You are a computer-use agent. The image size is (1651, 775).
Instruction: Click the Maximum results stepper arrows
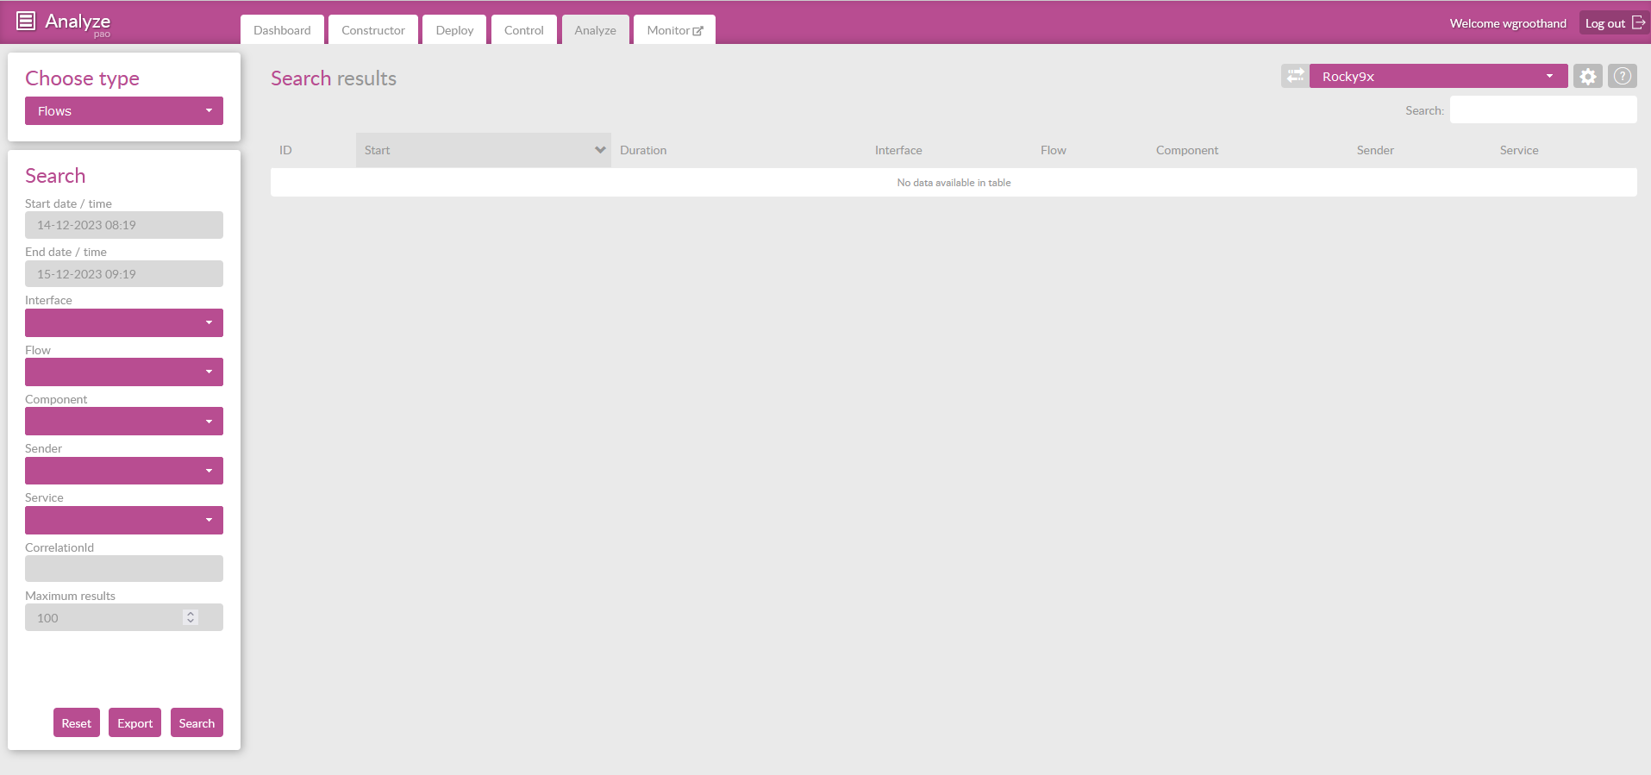(191, 617)
